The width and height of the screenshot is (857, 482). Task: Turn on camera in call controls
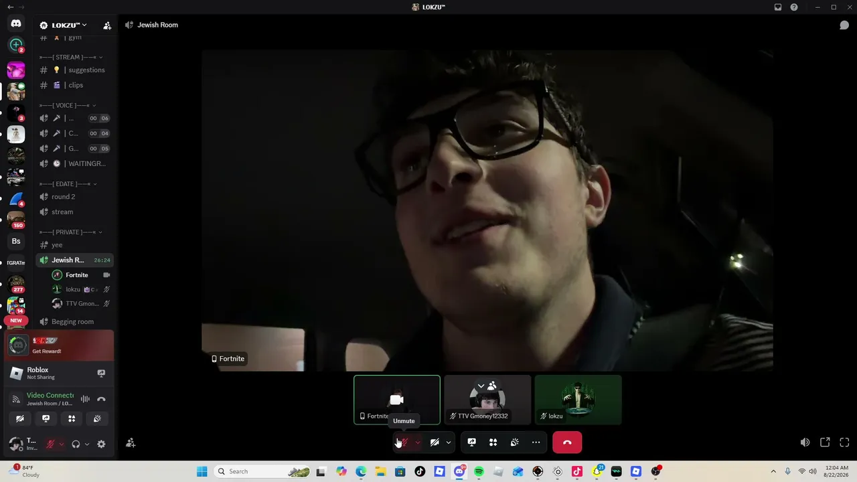(x=435, y=443)
